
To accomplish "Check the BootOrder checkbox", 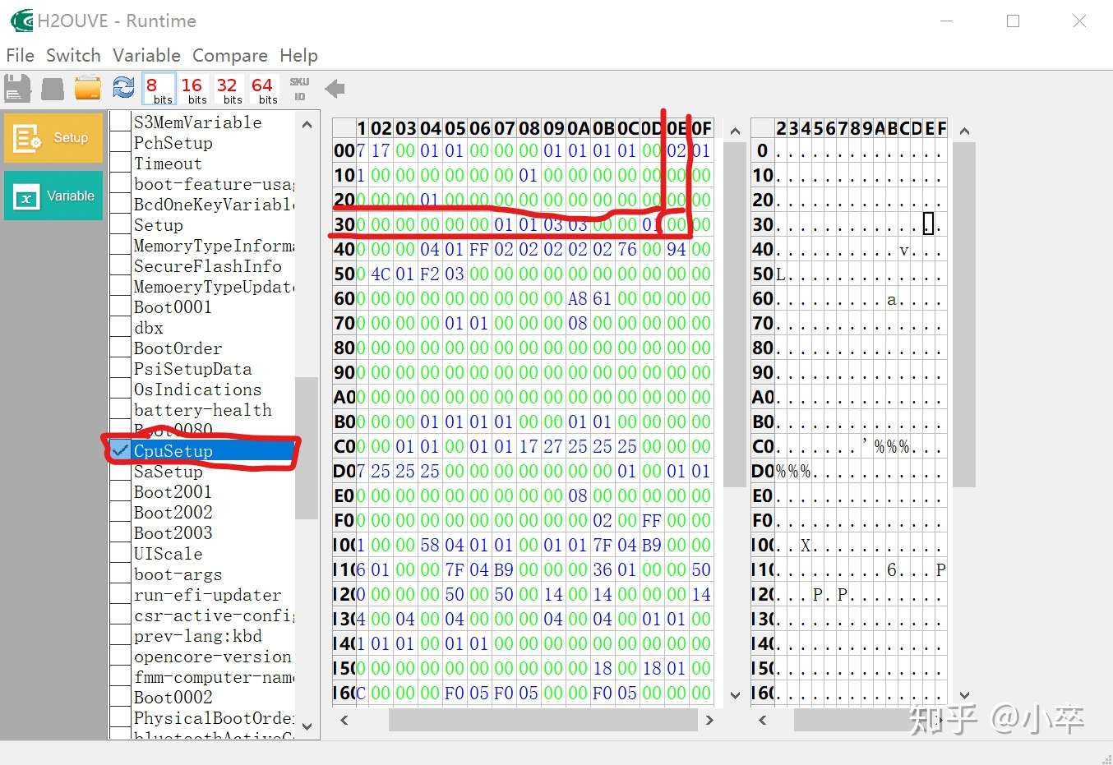I will click(x=121, y=348).
